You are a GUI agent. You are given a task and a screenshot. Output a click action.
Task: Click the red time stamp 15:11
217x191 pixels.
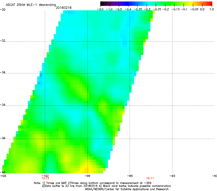tap(150, 178)
